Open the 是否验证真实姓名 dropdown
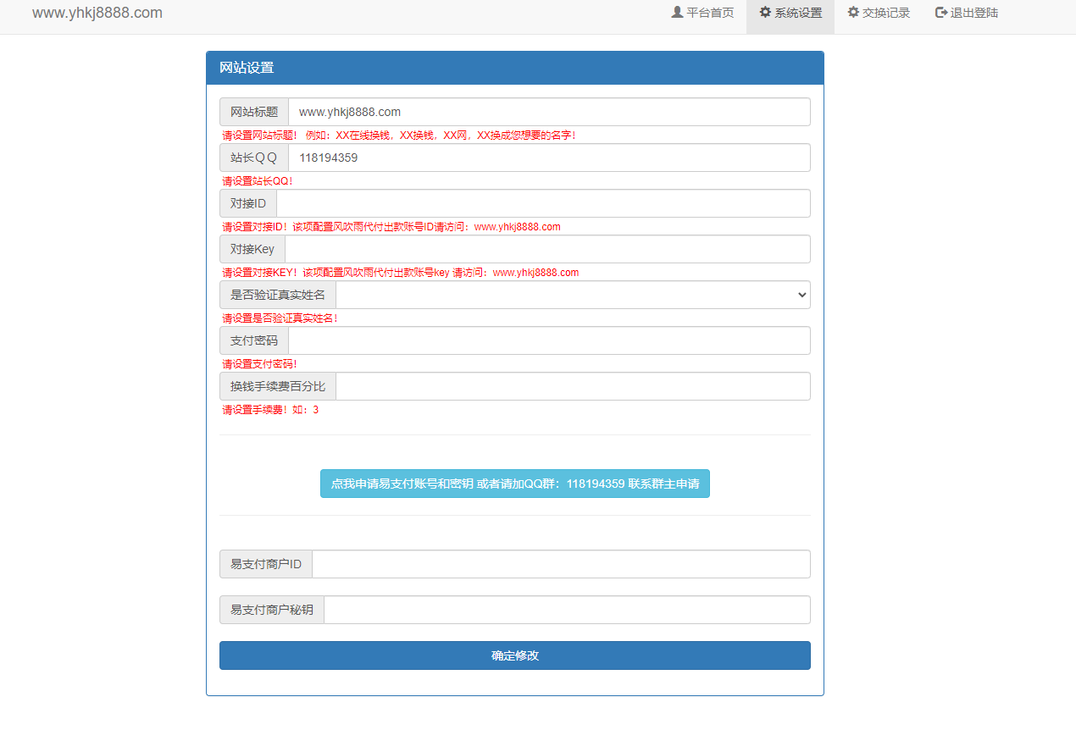The width and height of the screenshot is (1076, 741). tap(573, 295)
